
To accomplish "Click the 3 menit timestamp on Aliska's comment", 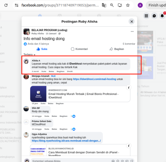I will pyautogui.click(x=35, y=72).
